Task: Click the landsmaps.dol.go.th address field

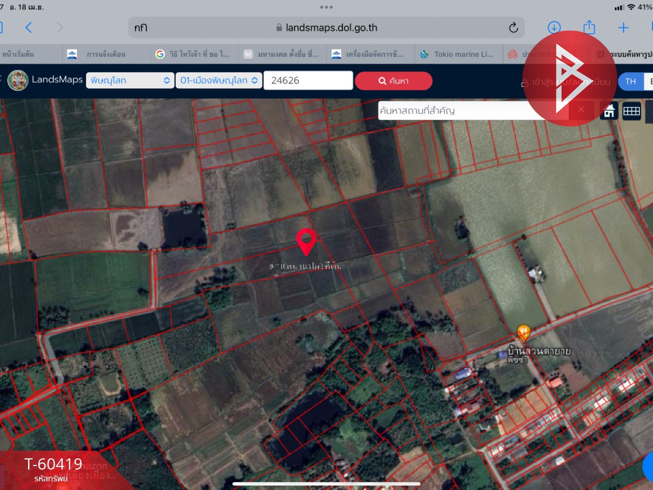Action: point(327,28)
